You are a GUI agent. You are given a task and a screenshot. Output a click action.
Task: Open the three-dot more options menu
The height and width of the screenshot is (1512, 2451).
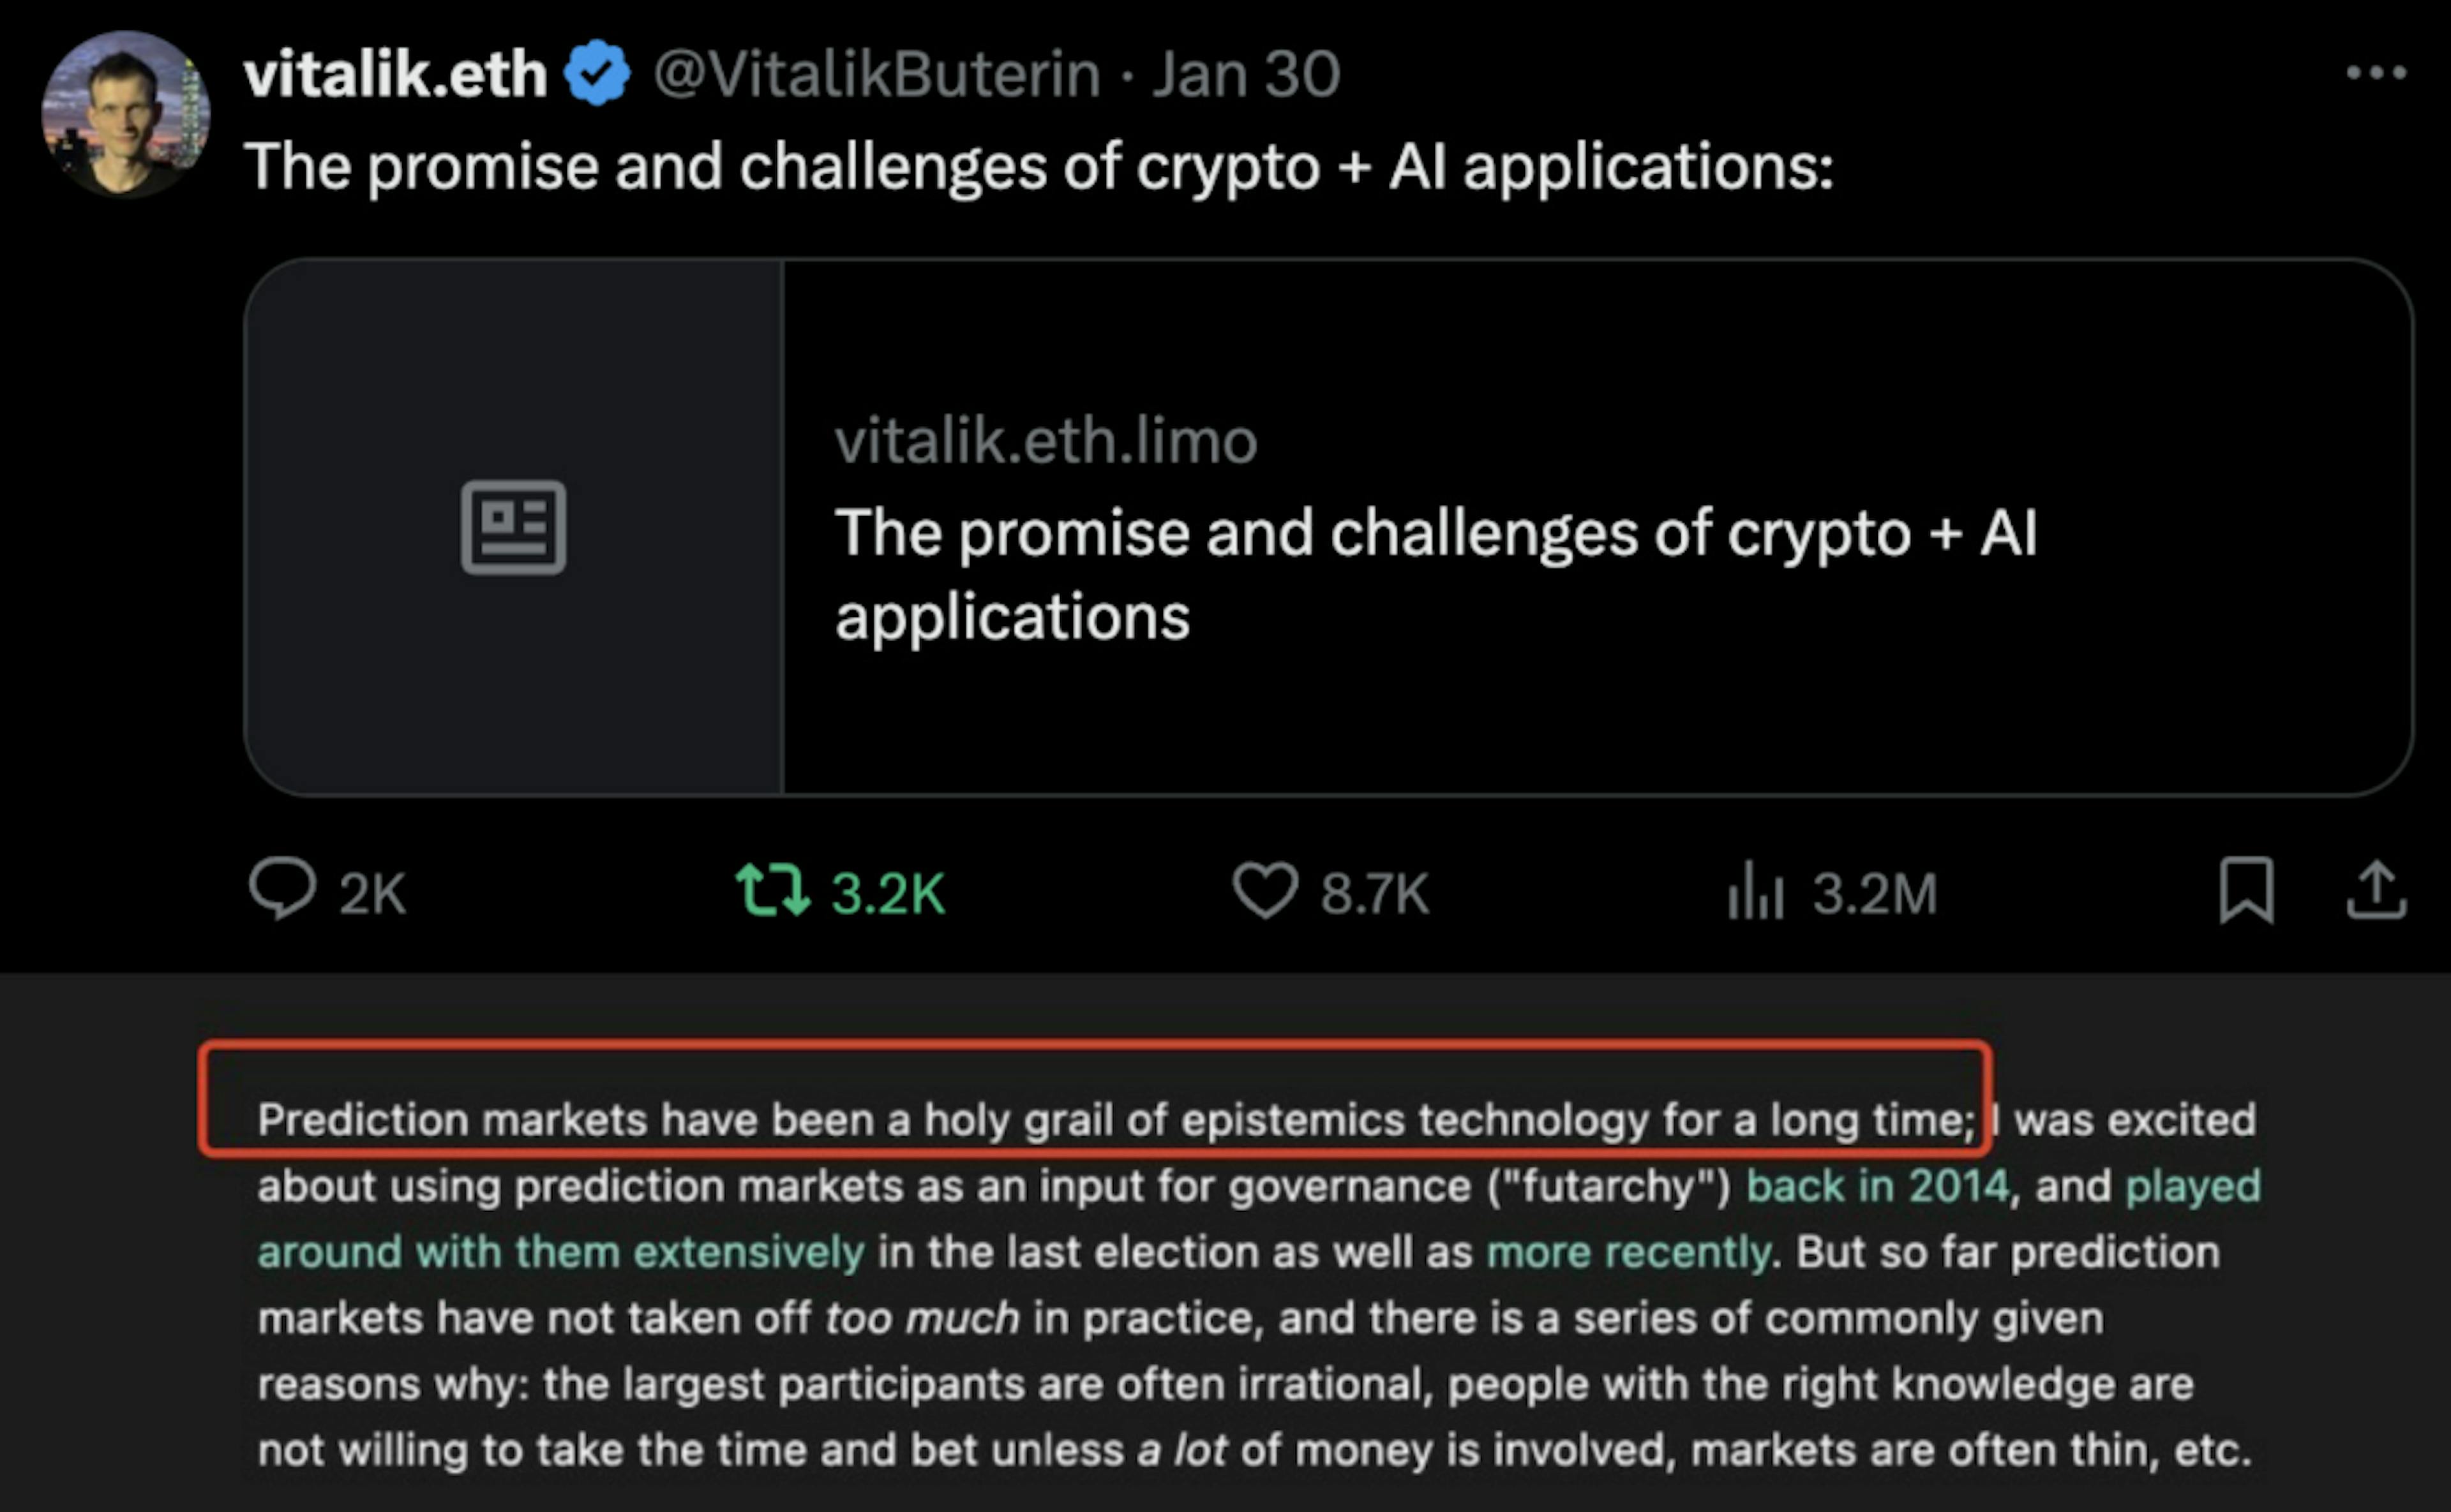(x=2376, y=72)
